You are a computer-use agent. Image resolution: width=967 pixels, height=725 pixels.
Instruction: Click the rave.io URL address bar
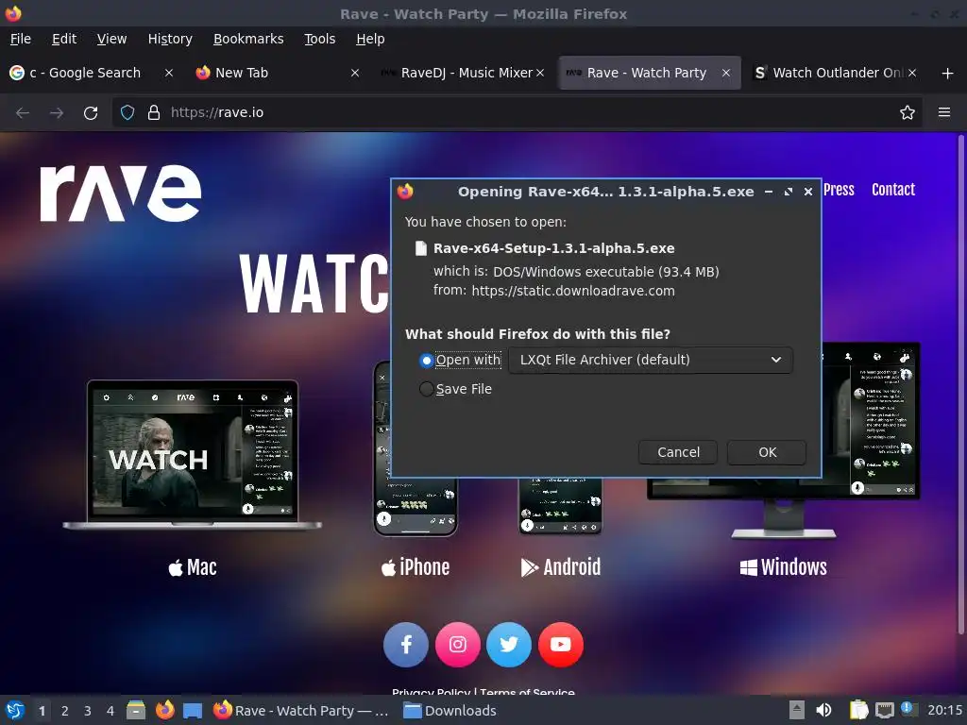click(x=517, y=113)
